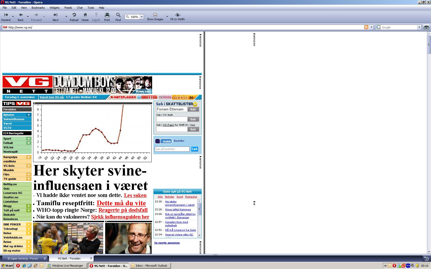Click the blue Søk button for bedrifter
The image size is (431, 269).
[x=194, y=149]
